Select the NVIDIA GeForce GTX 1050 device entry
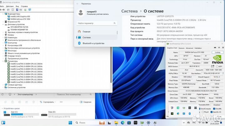 coord(20,19)
